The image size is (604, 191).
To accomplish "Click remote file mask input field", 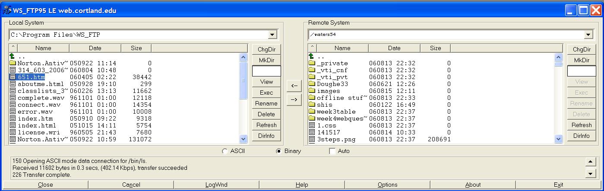I will click(x=582, y=71).
